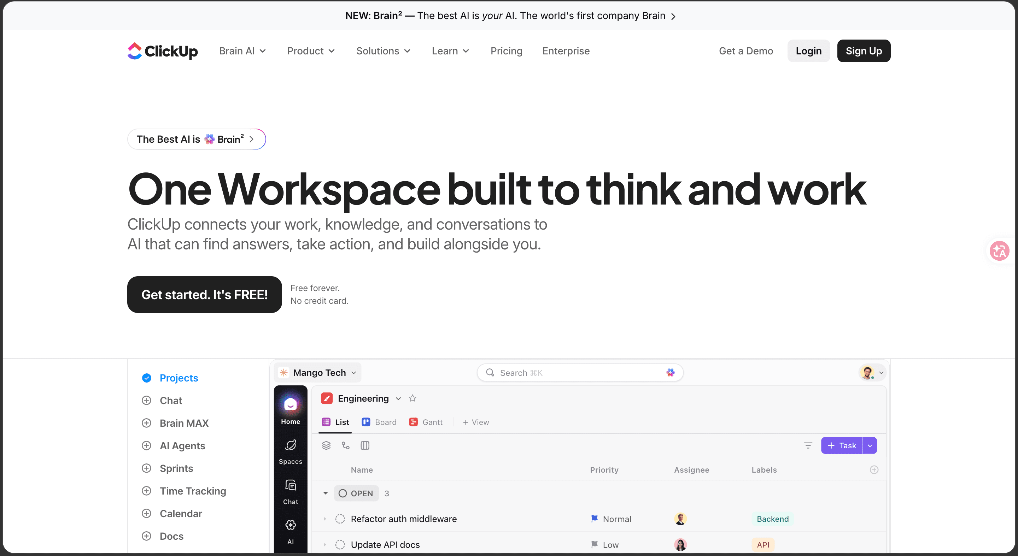Click the filter icon beside Task button
This screenshot has width=1018, height=556.
pos(808,445)
